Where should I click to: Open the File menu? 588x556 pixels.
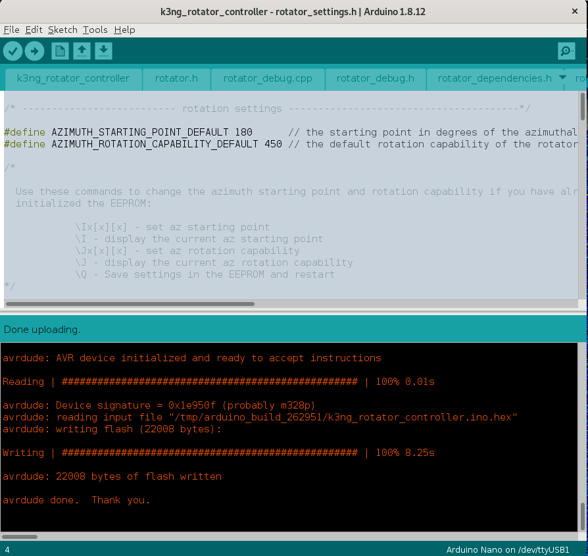tap(11, 30)
